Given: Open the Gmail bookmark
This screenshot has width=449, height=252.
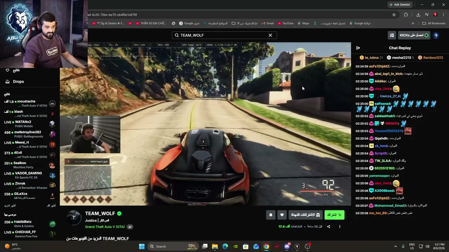Looking at the screenshot, I should (267, 23).
